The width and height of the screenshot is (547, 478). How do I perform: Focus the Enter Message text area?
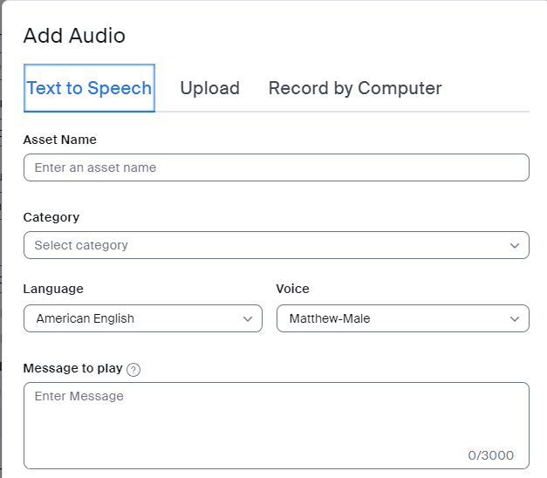coord(277,426)
